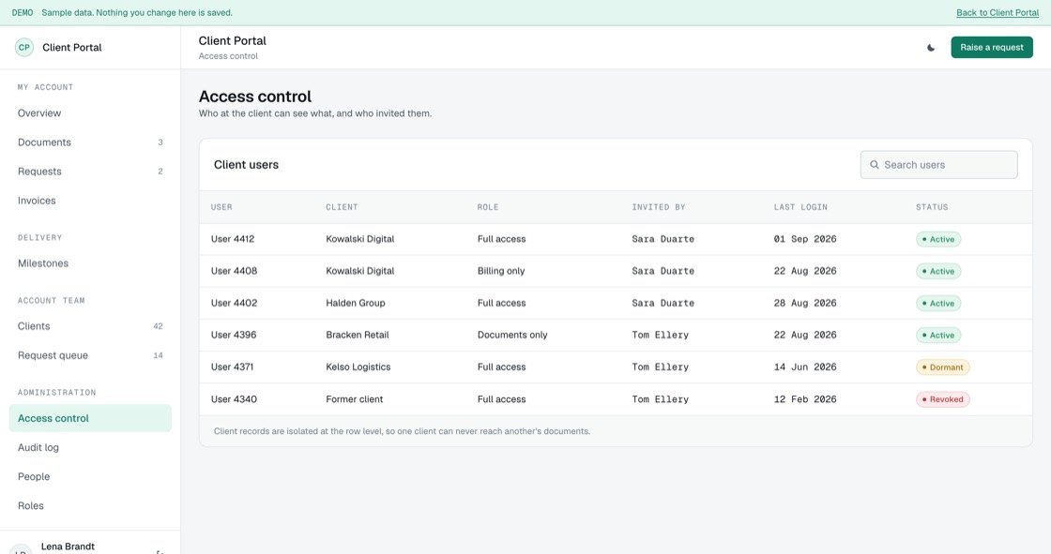Click the Dormant status badge
This screenshot has width=1051, height=554.
[x=942, y=367]
